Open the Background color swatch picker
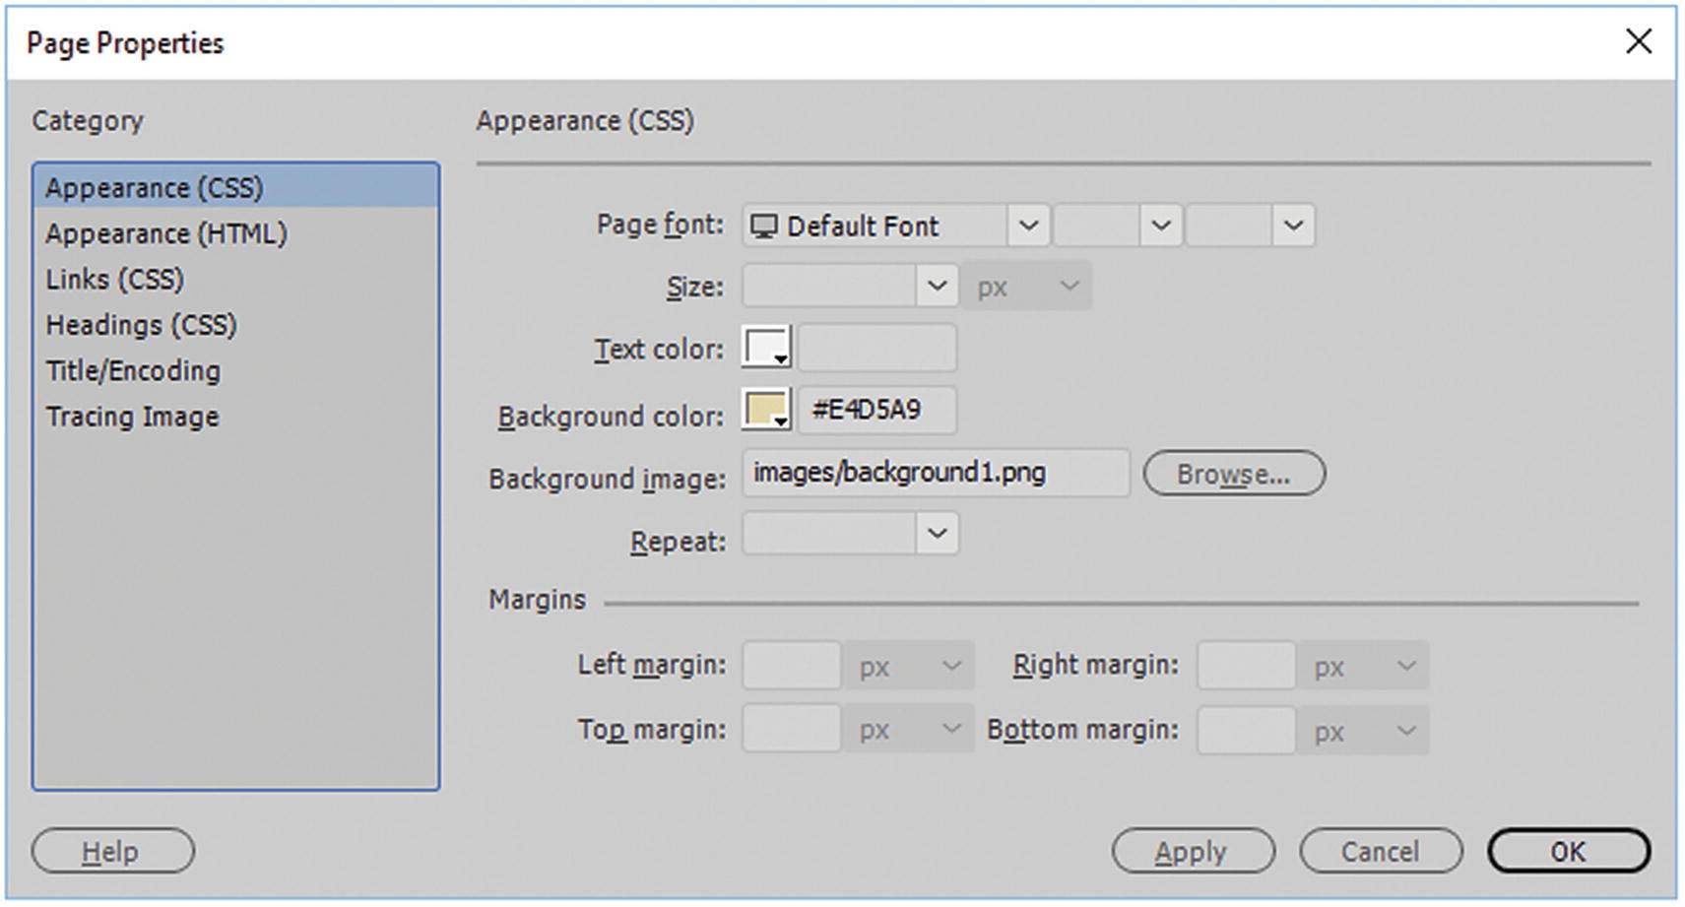This screenshot has width=1685, height=907. coord(766,410)
